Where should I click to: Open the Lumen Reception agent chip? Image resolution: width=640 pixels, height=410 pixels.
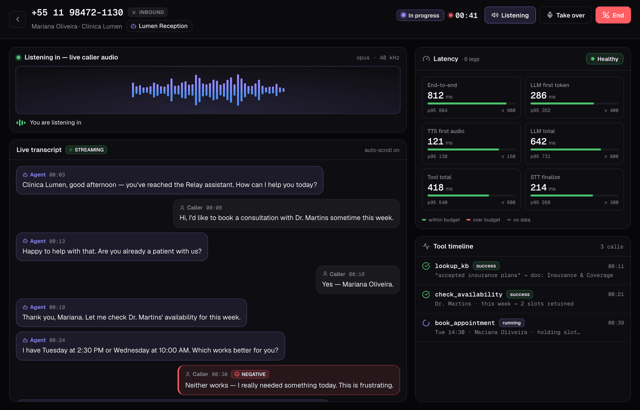(x=159, y=26)
